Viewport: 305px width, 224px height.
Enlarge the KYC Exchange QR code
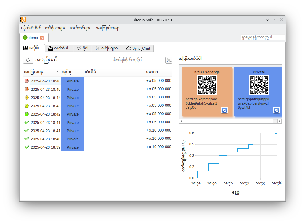click(207, 85)
